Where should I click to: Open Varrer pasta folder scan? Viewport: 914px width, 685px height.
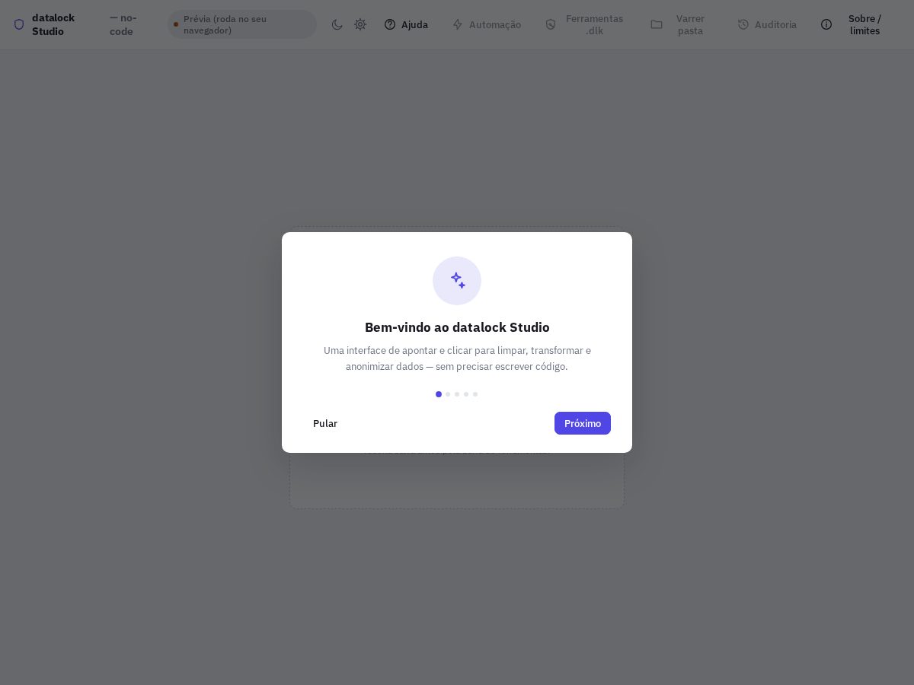[x=678, y=24]
